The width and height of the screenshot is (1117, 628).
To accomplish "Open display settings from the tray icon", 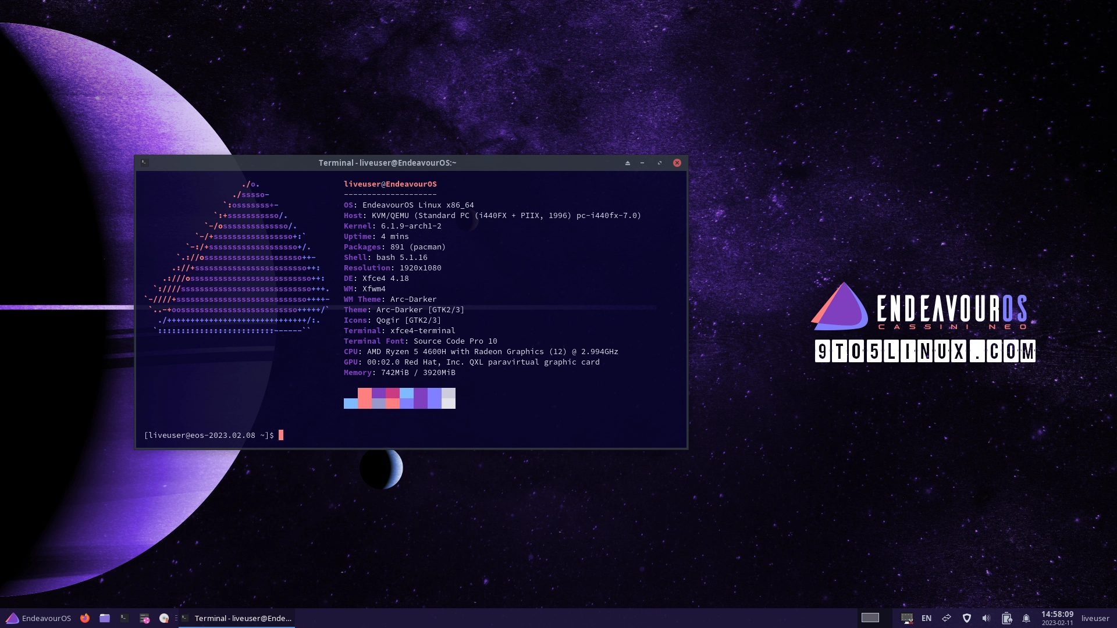I will pos(906,618).
